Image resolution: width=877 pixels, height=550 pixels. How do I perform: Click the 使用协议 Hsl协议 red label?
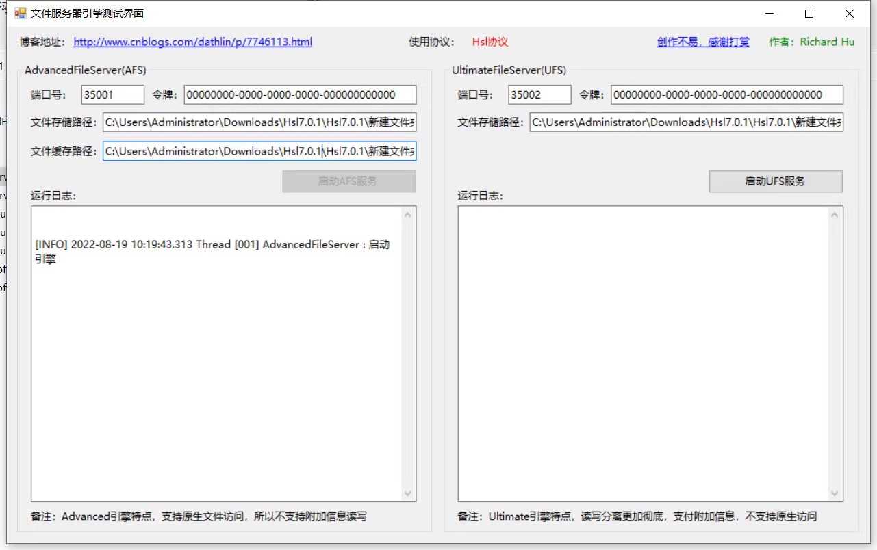pyautogui.click(x=490, y=42)
